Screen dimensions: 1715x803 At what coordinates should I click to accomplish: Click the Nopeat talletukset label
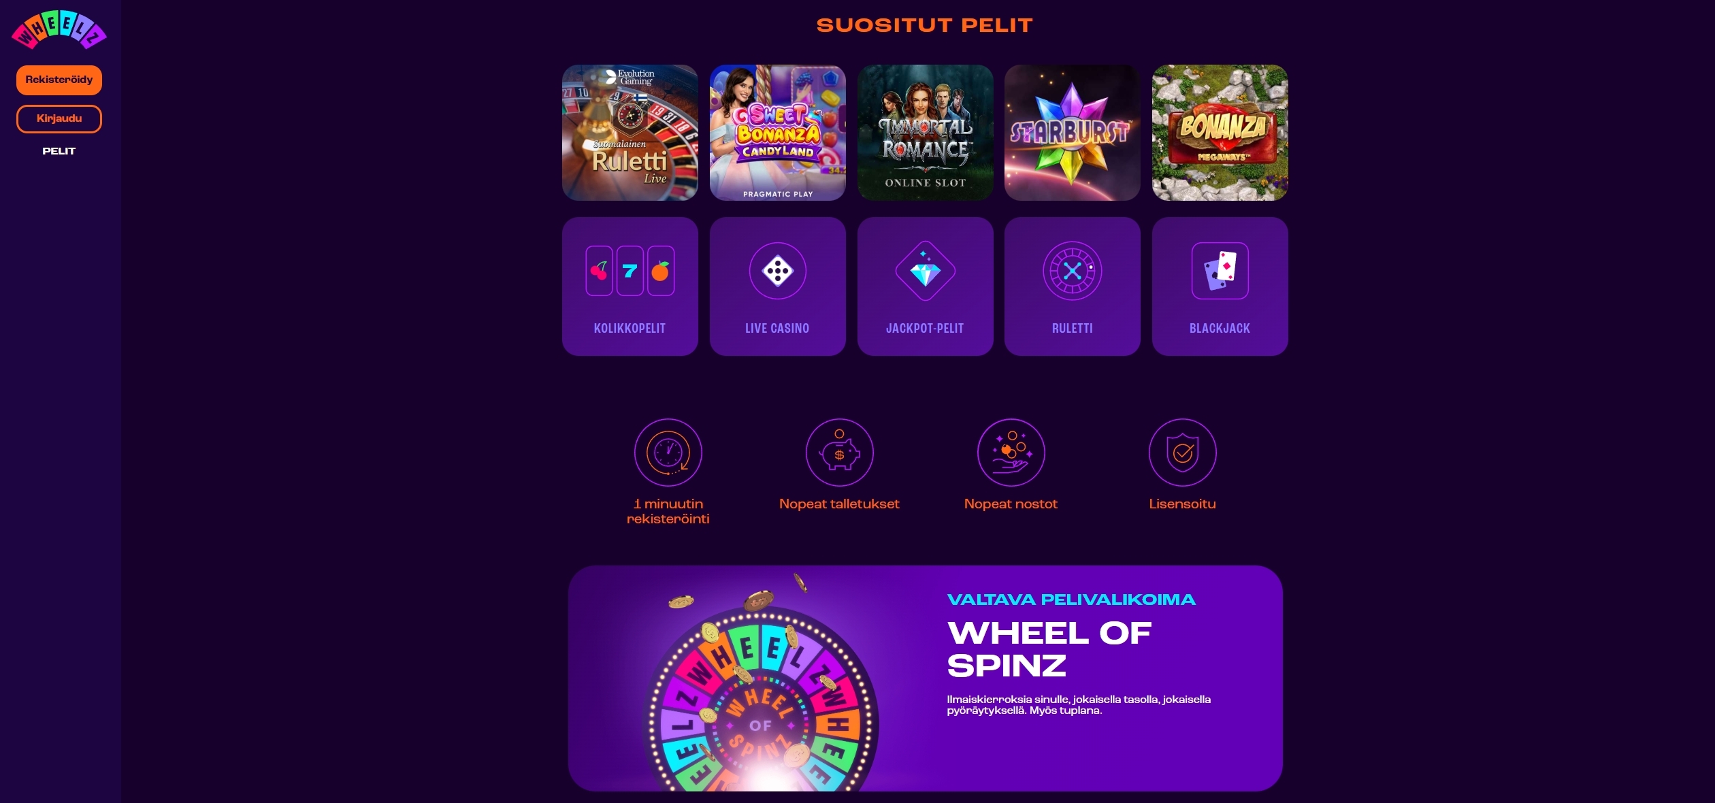point(839,504)
